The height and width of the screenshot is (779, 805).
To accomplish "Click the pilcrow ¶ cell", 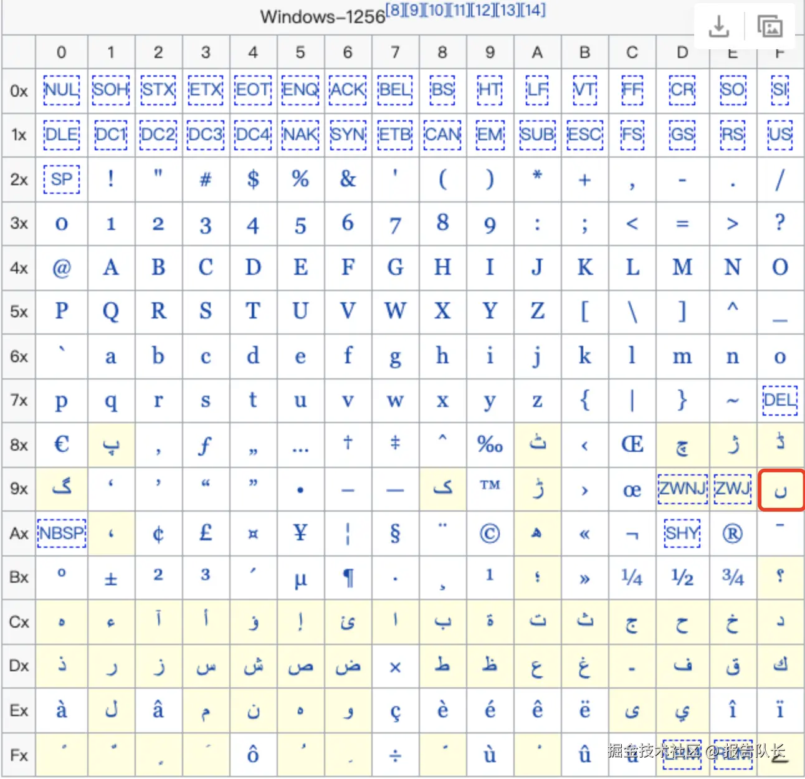I will pos(348,578).
